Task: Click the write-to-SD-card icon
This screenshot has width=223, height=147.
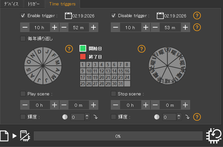Action: tap(24, 136)
